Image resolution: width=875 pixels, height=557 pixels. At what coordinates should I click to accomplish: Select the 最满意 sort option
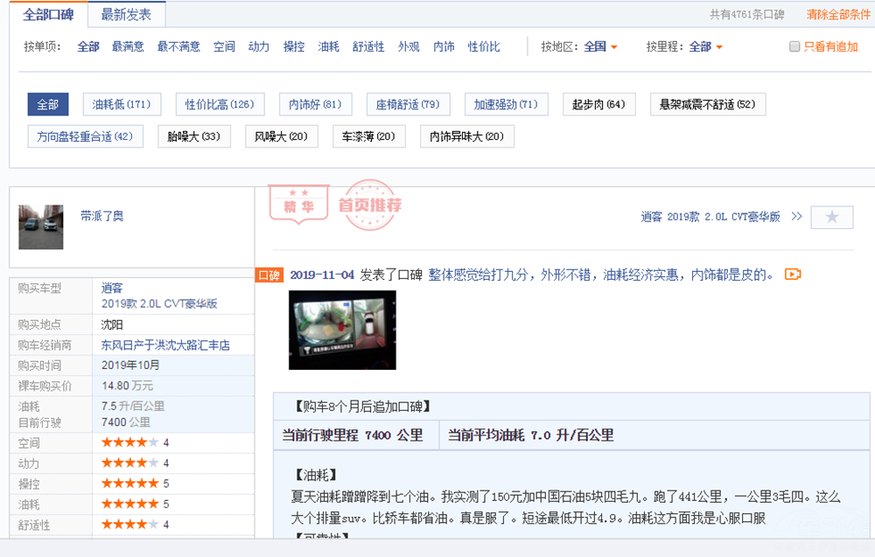point(128,47)
